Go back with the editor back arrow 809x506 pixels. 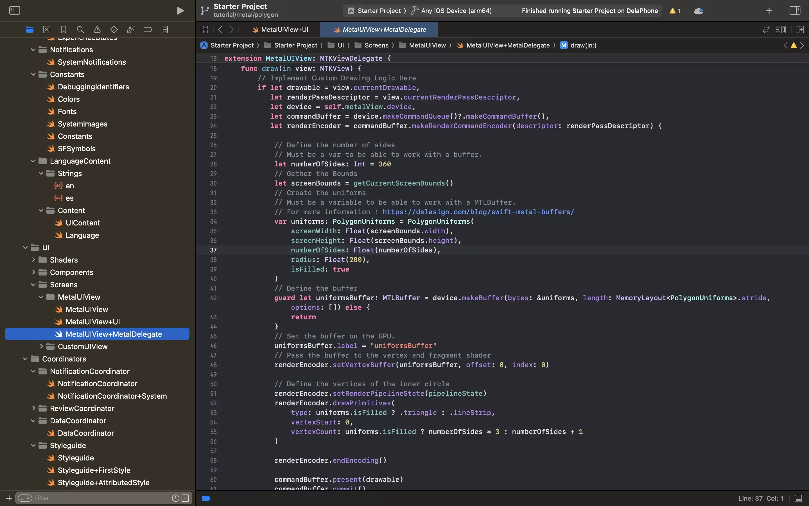pyautogui.click(x=220, y=30)
